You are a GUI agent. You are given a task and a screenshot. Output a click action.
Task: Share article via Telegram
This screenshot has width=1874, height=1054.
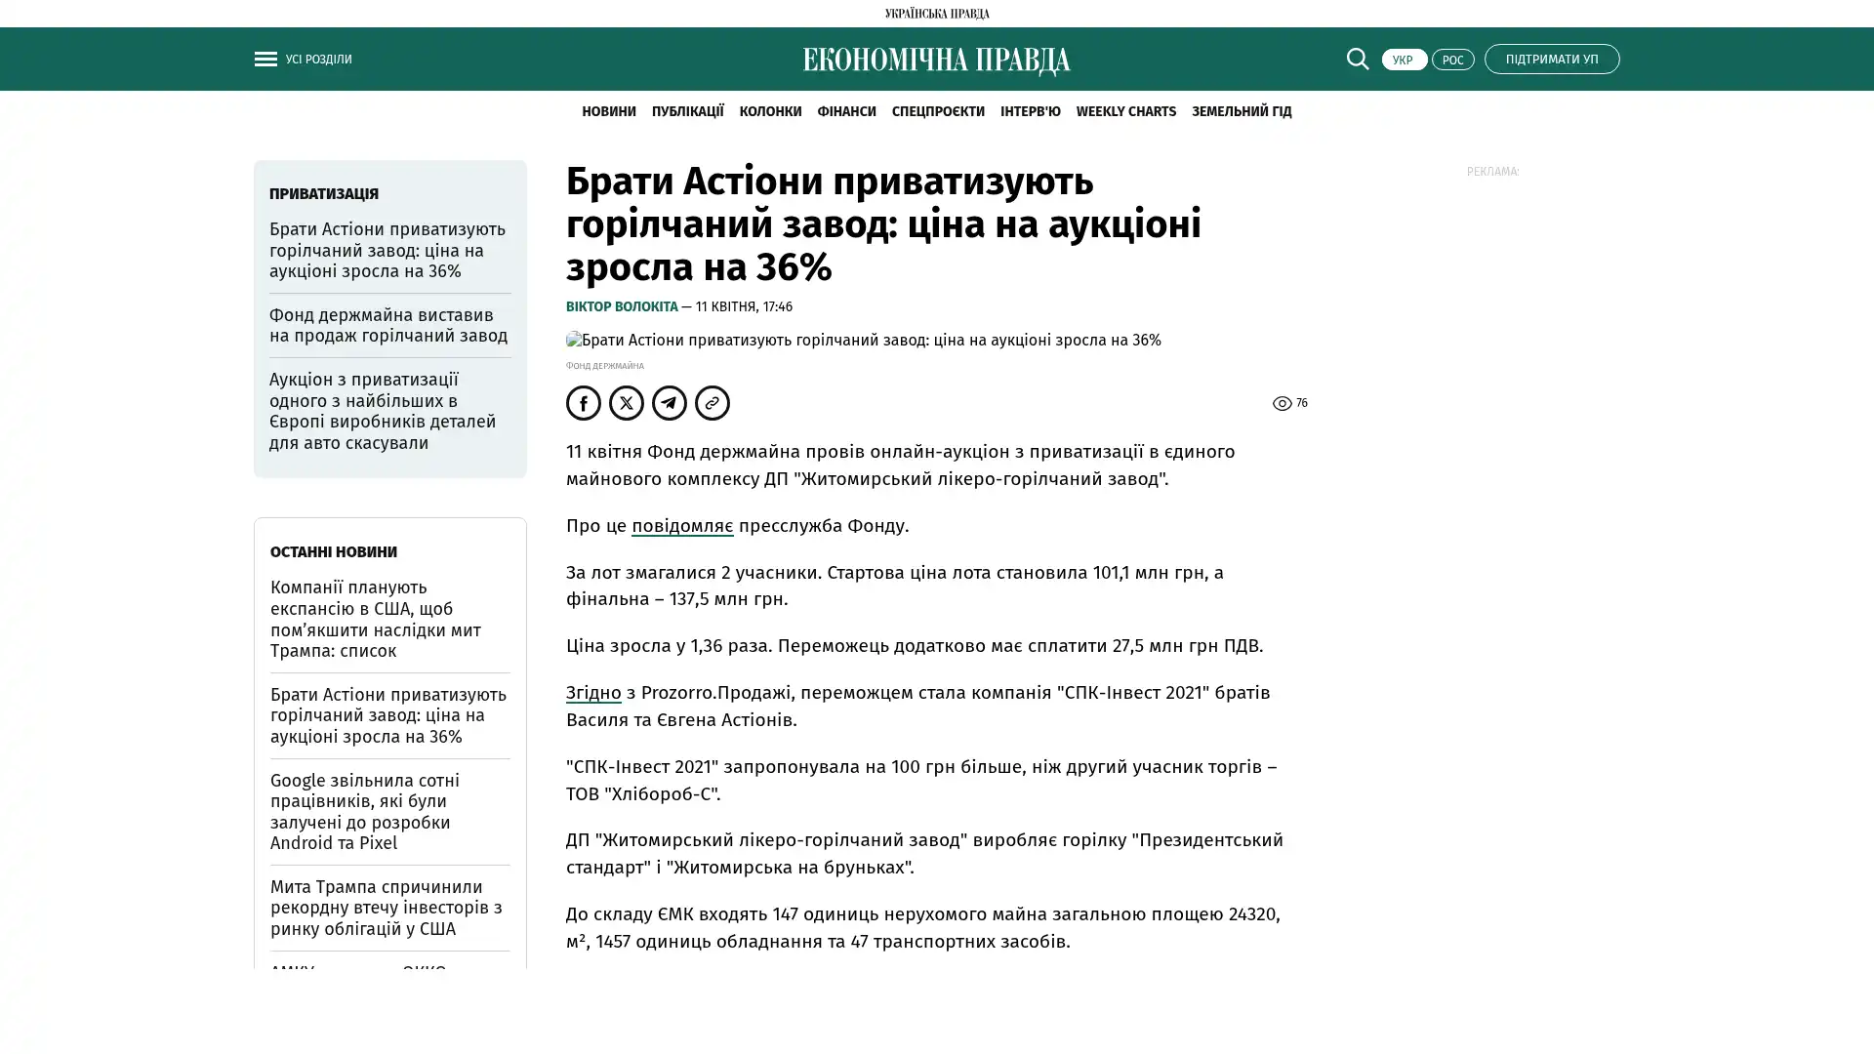coord(670,403)
